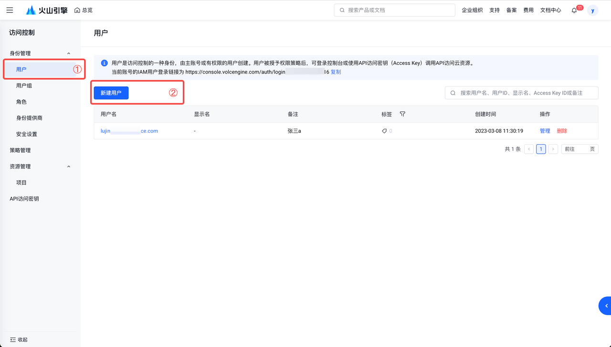Go to 总览 home overview
This screenshot has height=347, width=611.
coord(84,10)
